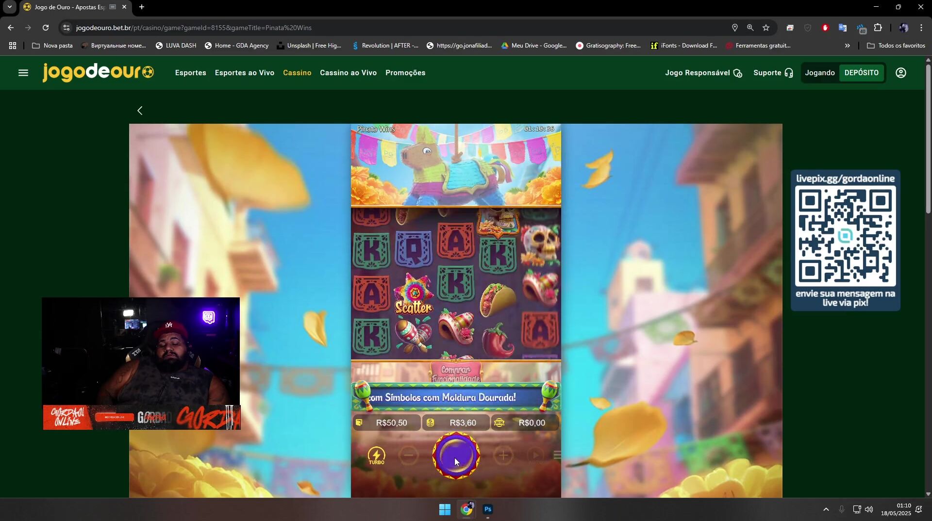Click the Chrome icon in the taskbar

466,509
